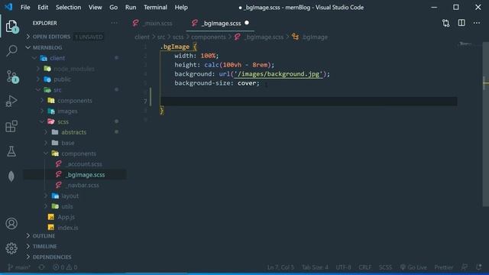
Task: Open index.js file in explorer
Action: click(68, 228)
